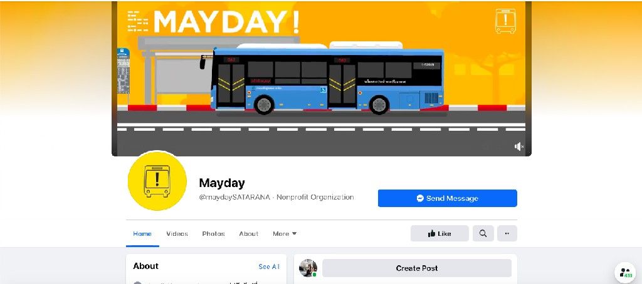The width and height of the screenshot is (642, 284).
Task: Click the @maydaySATARANA page handle
Action: [234, 197]
